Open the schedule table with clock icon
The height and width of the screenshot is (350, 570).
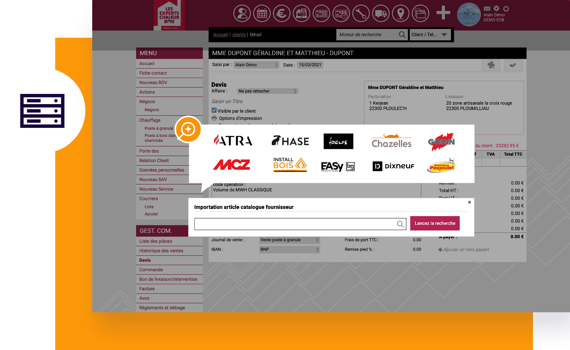click(341, 13)
